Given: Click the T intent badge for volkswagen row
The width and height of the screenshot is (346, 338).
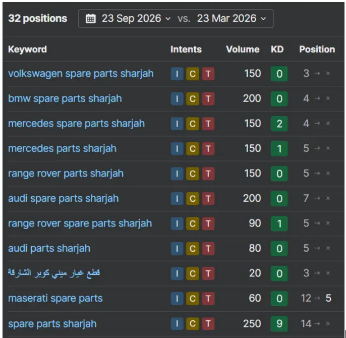Looking at the screenshot, I should (208, 74).
